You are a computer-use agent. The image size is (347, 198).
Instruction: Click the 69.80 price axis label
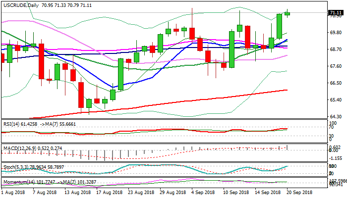[x=336, y=33]
